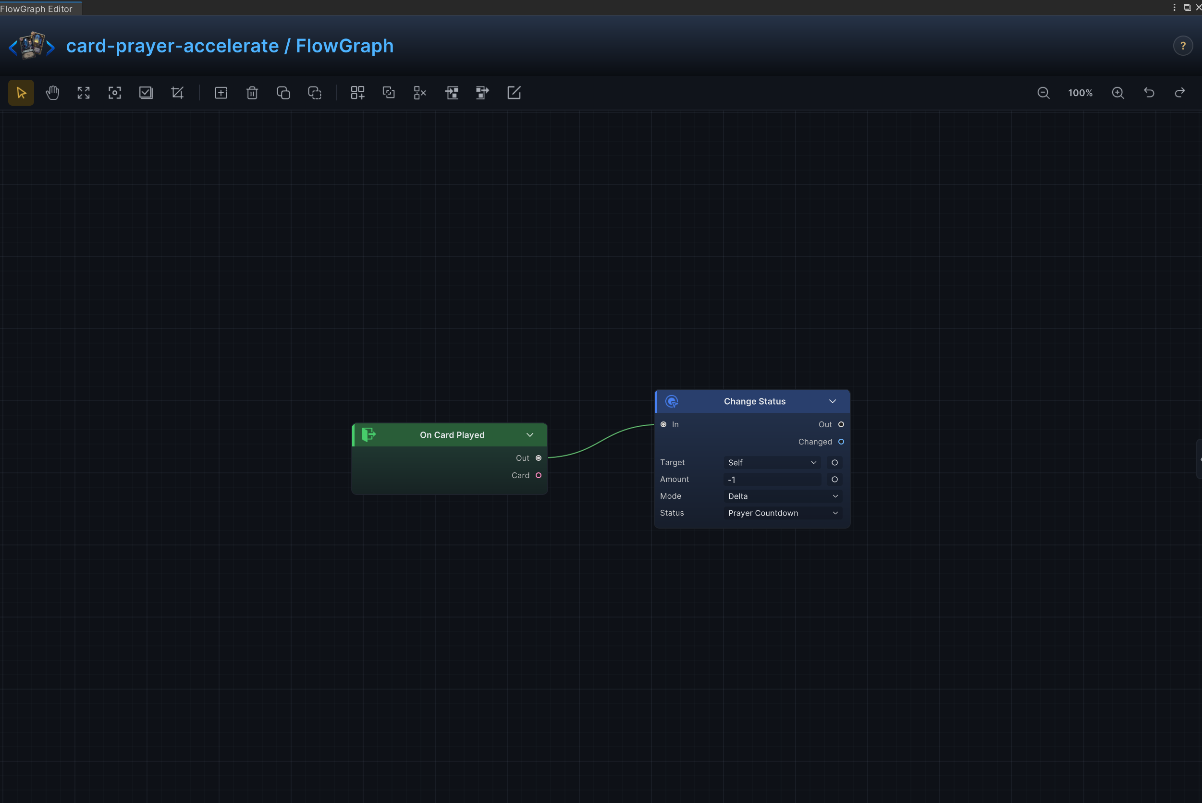Open help with the question mark button
The height and width of the screenshot is (803, 1202).
click(1183, 46)
